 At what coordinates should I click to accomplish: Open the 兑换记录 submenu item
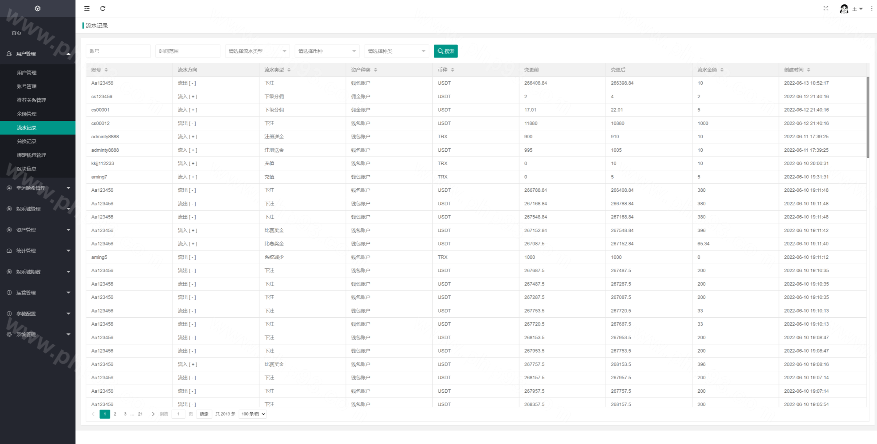(x=27, y=141)
